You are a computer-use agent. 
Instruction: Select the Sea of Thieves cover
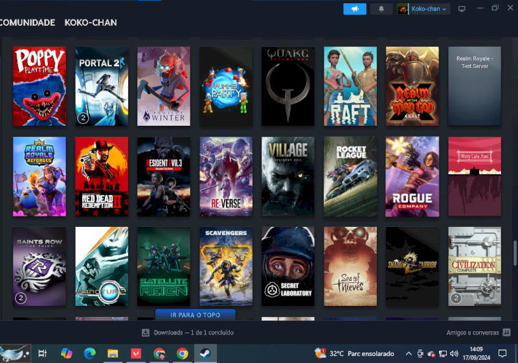(350, 266)
